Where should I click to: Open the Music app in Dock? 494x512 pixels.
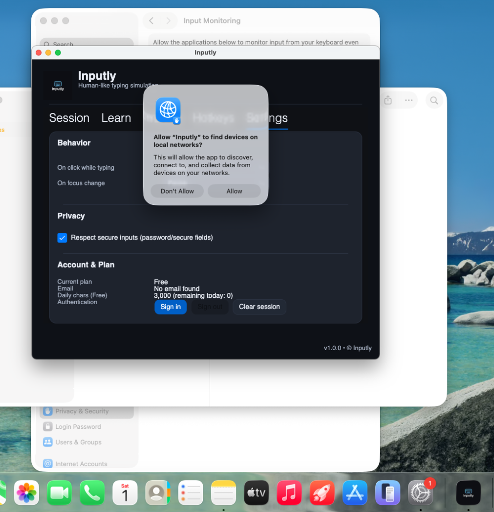coord(289,492)
